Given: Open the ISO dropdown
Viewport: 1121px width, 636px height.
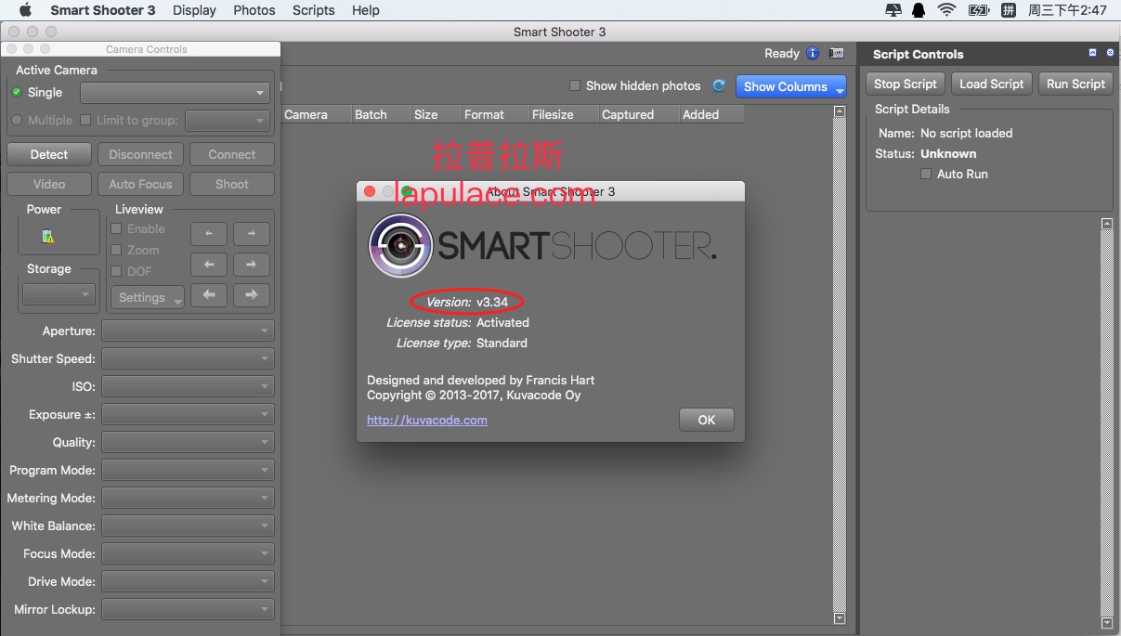Looking at the screenshot, I should coord(188,386).
